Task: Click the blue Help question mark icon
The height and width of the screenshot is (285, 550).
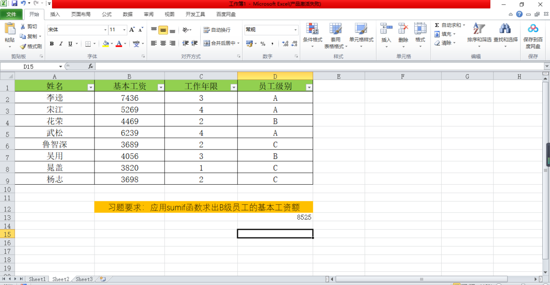Action: (519, 14)
